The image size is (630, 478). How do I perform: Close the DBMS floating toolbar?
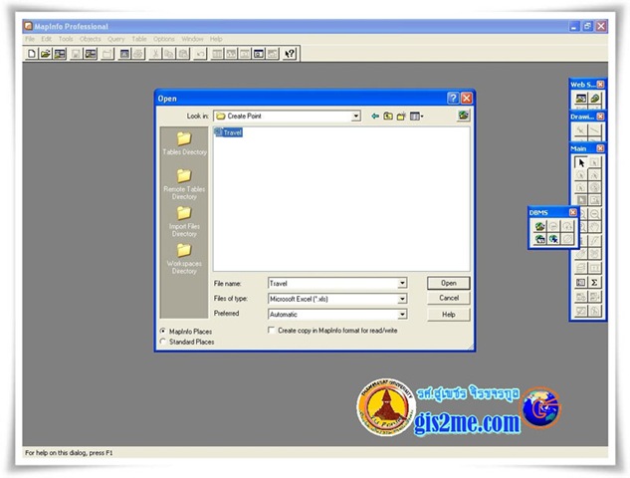pos(572,212)
